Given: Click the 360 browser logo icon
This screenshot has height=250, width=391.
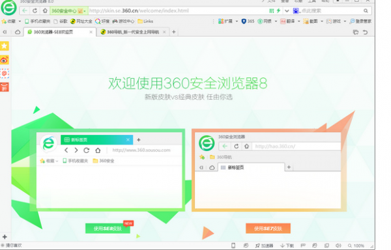Looking at the screenshot, I should 8,7.
